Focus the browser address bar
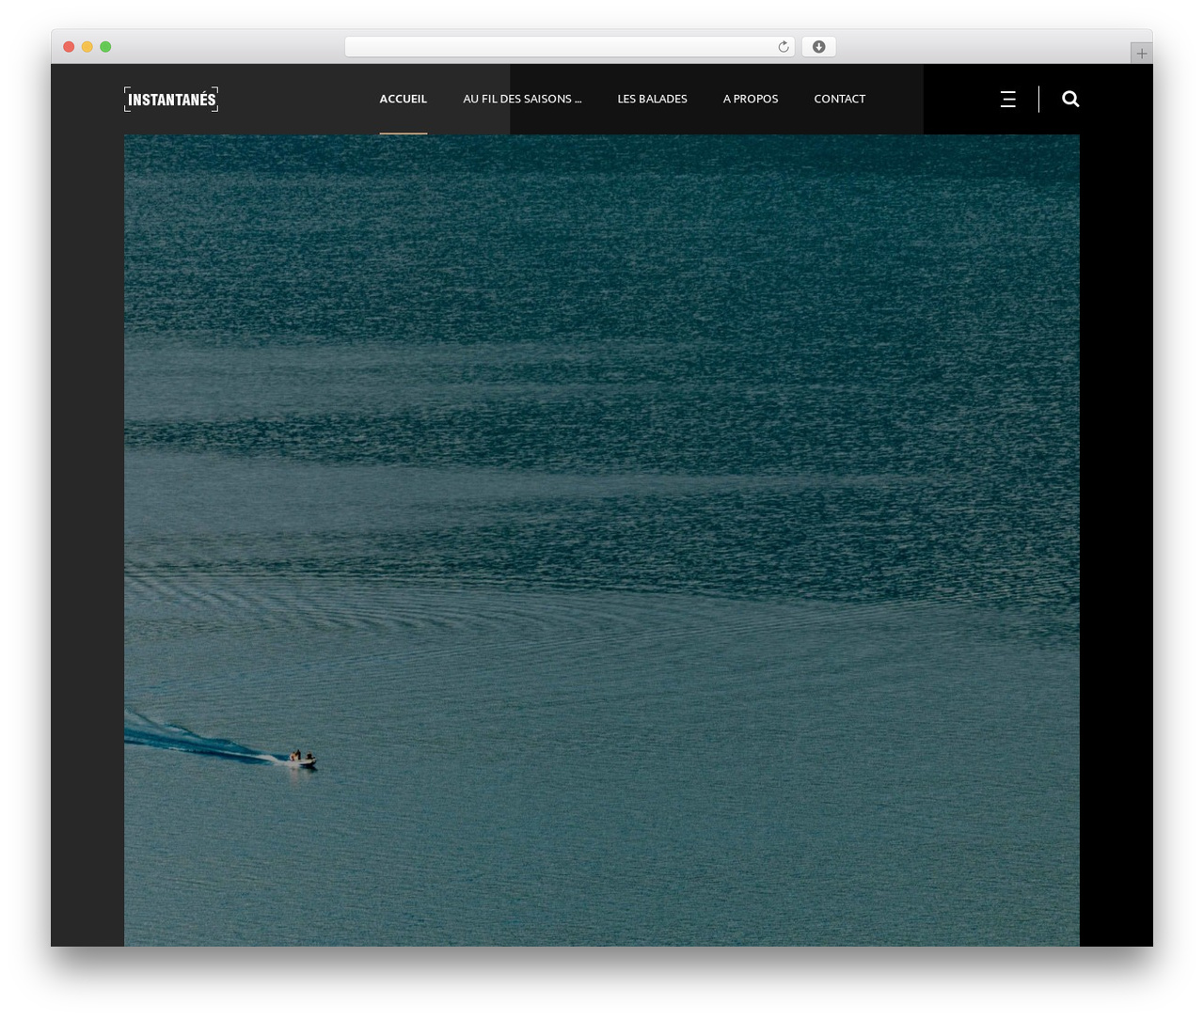 (570, 47)
